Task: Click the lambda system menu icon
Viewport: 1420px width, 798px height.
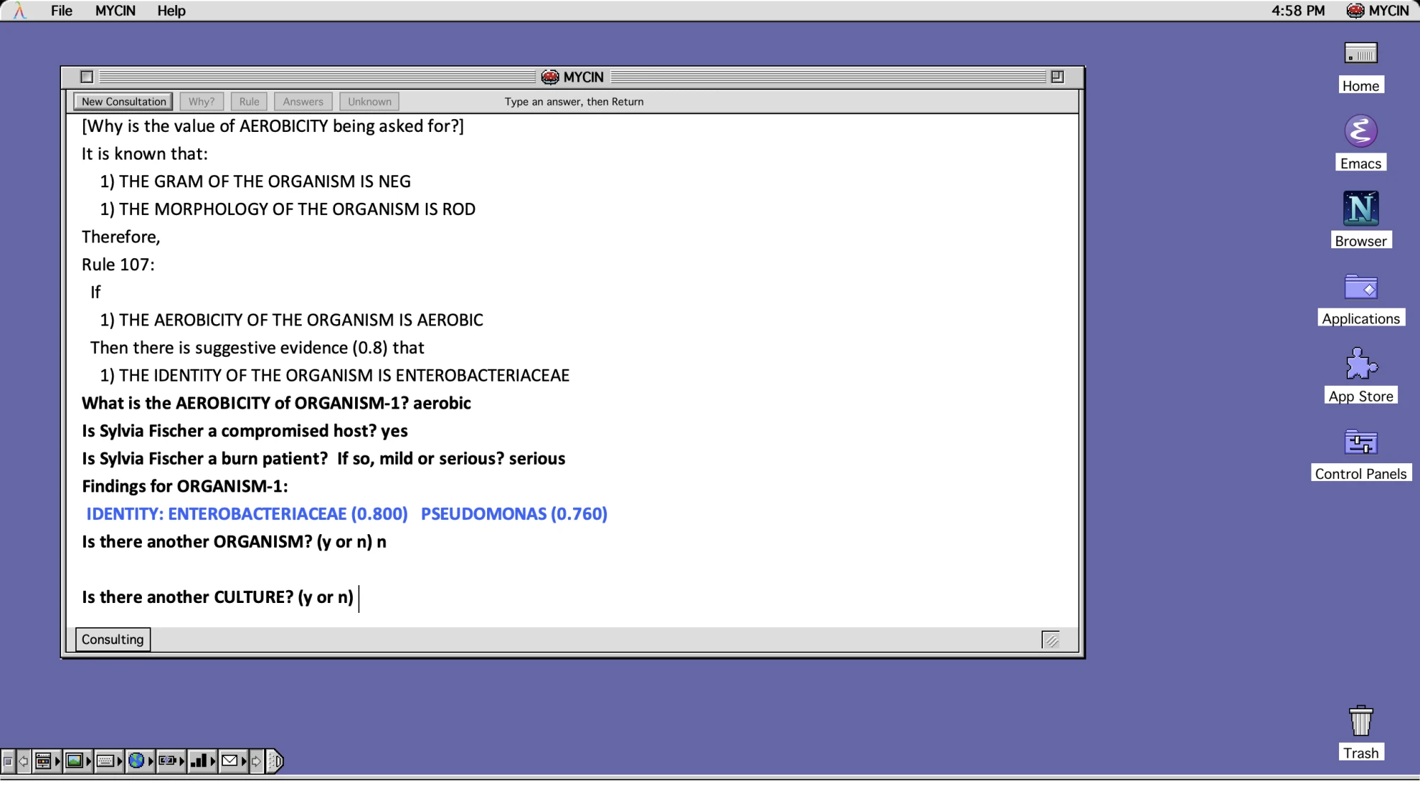Action: pos(20,11)
